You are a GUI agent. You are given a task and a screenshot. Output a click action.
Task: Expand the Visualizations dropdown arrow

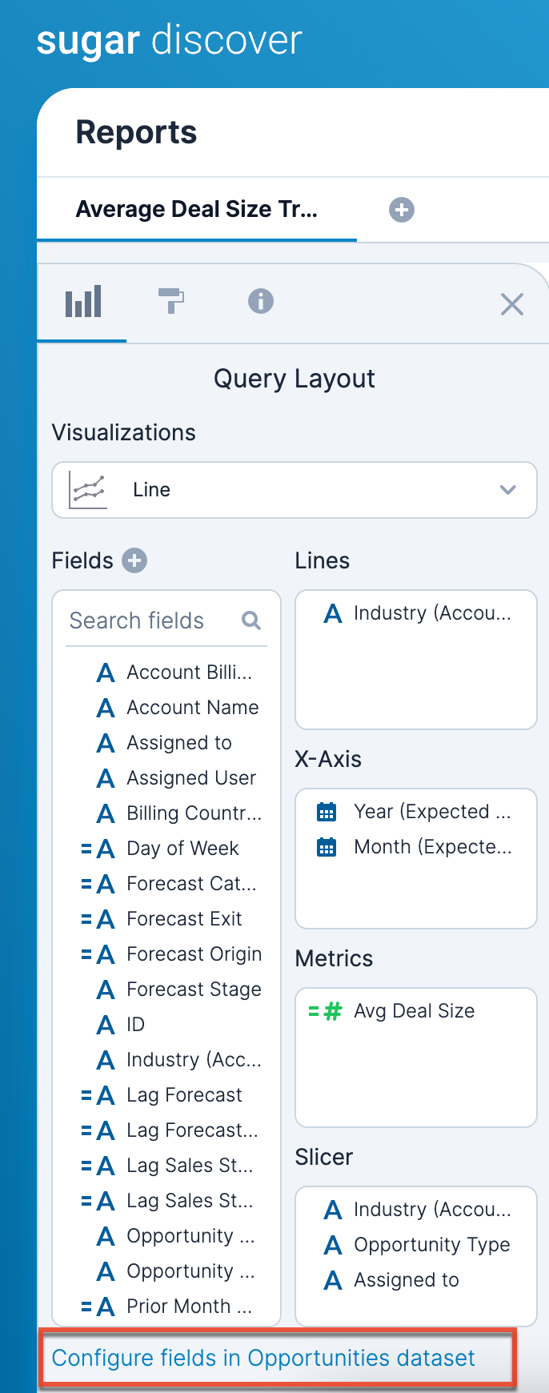pyautogui.click(x=507, y=490)
